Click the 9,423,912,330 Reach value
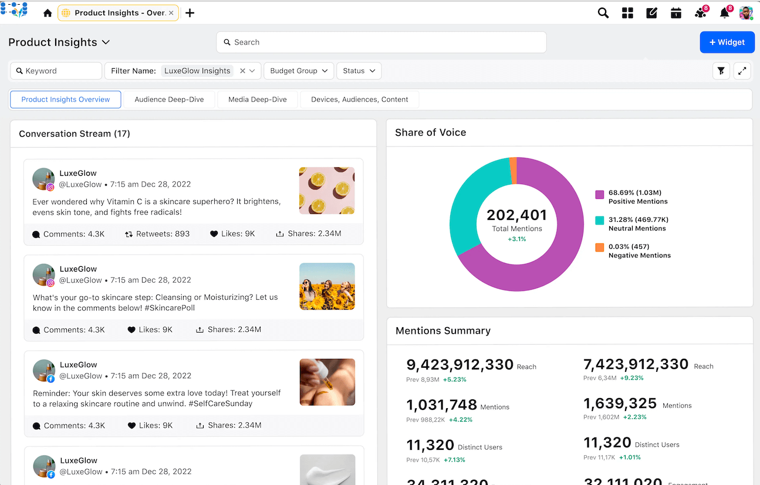Screen dimensions: 760x485 [460, 365]
